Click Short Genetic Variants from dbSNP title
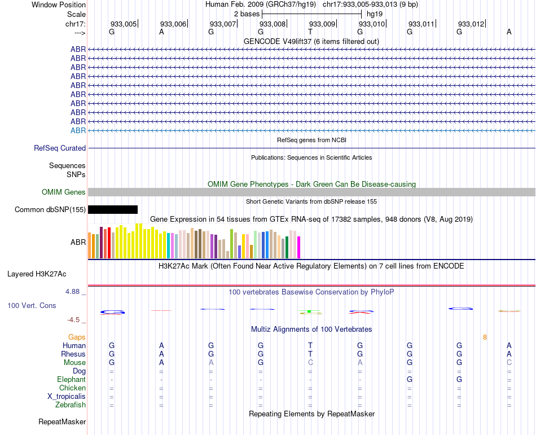The height and width of the screenshot is (435, 536). coord(311,201)
